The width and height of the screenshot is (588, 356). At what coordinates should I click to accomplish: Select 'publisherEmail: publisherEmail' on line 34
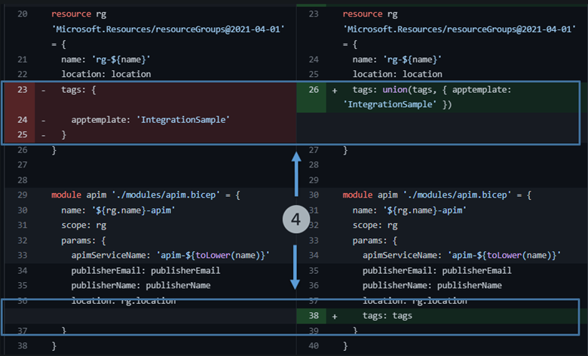(x=145, y=271)
